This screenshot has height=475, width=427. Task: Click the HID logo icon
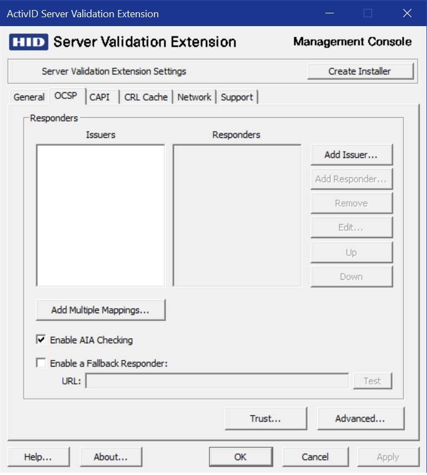coord(29,42)
